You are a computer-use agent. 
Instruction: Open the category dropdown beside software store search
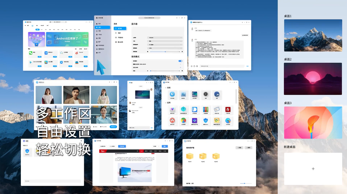coord(51,22)
